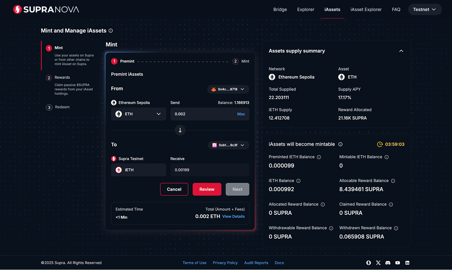
Task: Click info icon for Preminted iETH Balance
Action: [x=319, y=157]
